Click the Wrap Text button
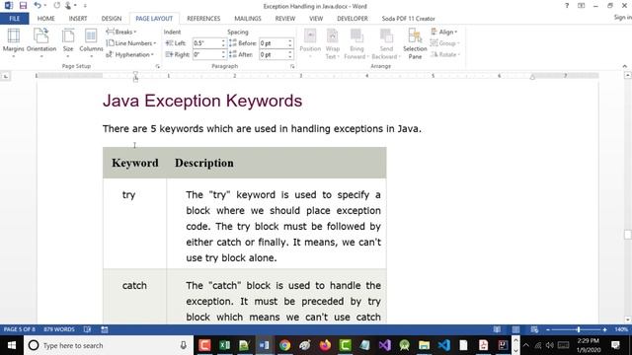 click(x=333, y=43)
